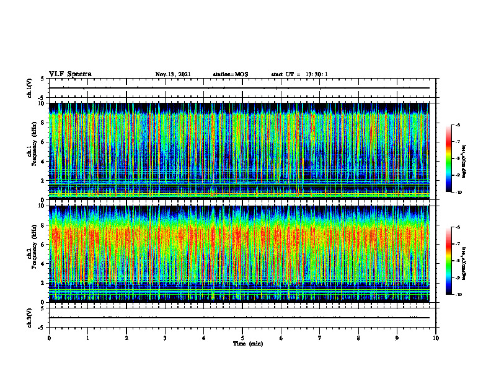The height and width of the screenshot is (379, 491).
Task: Click the "9" tick on the time axis
Action: (397, 338)
